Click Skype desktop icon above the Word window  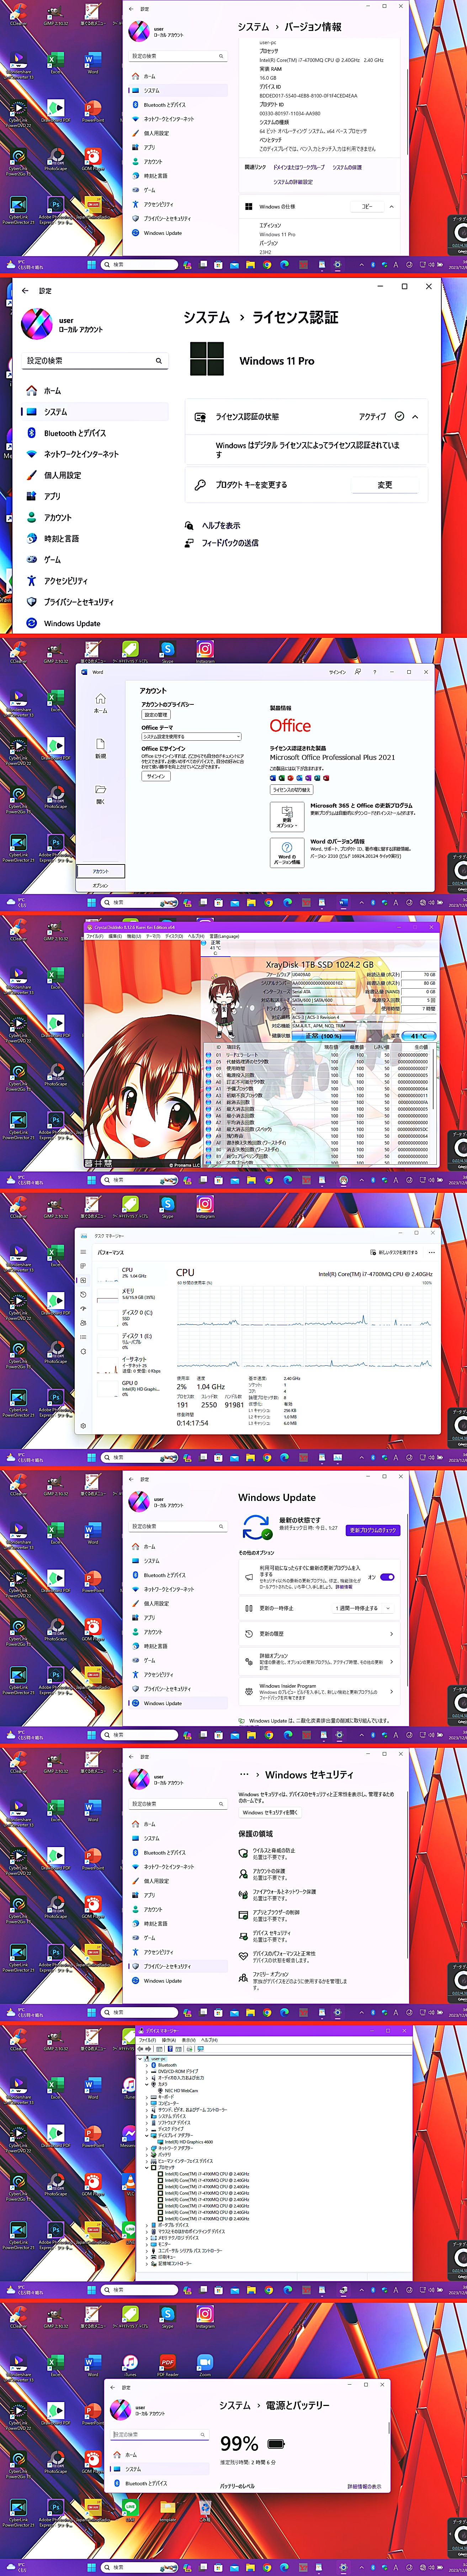point(167,652)
